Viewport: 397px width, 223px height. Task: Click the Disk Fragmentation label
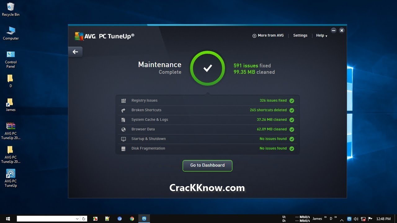coord(148,149)
